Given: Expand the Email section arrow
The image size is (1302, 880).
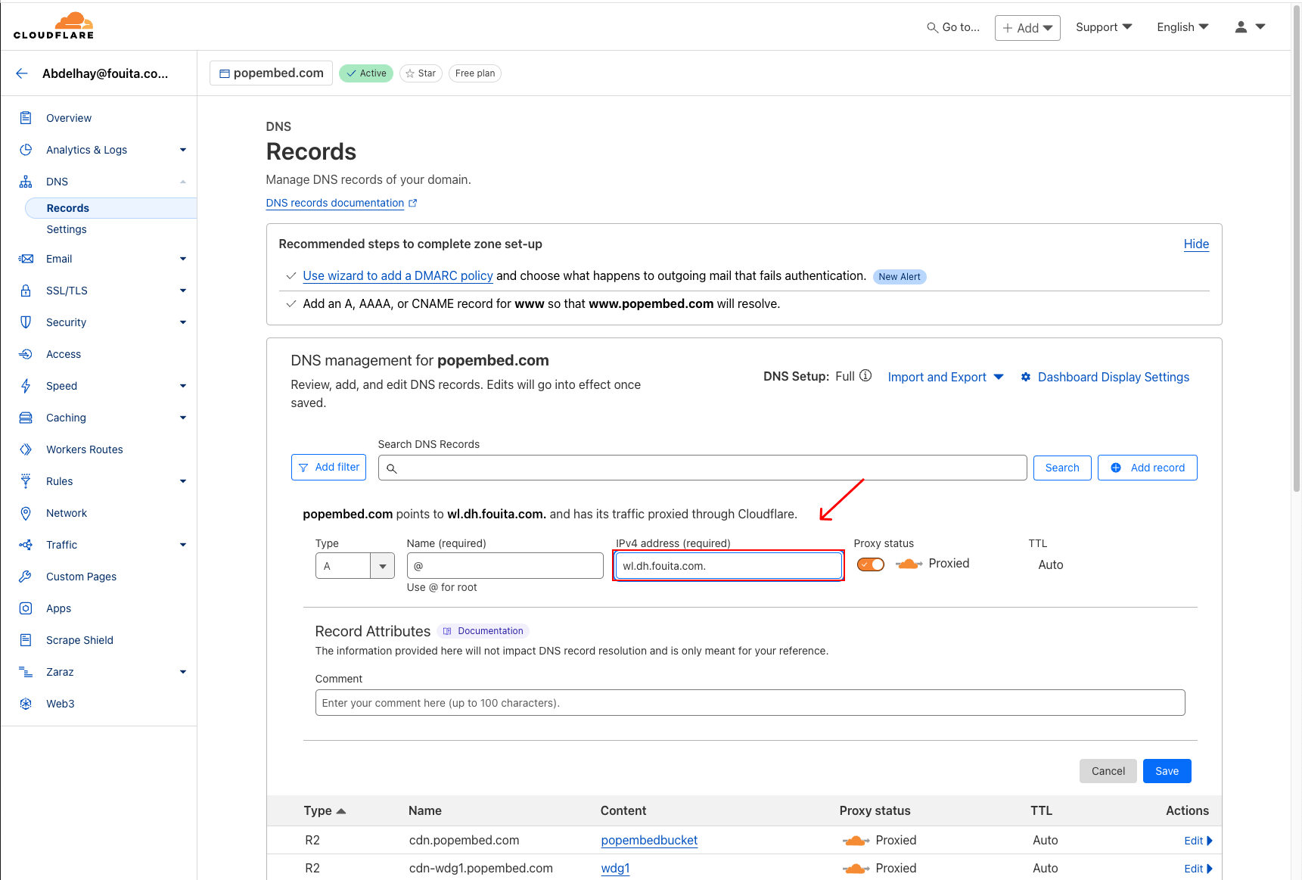Looking at the screenshot, I should pos(183,259).
